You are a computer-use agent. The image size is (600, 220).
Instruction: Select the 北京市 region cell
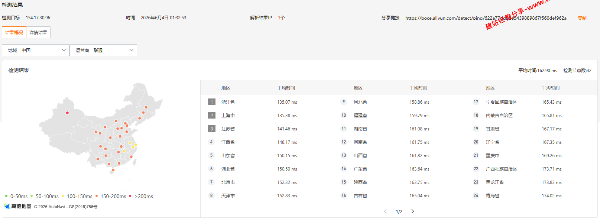228,182
